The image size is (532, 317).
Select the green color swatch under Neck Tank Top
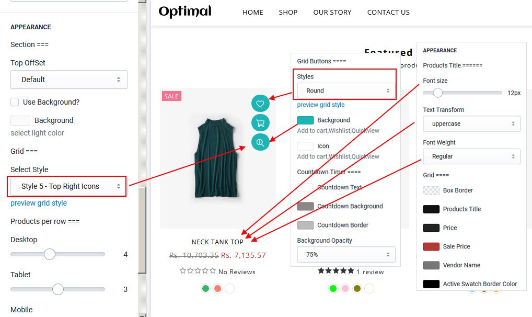(x=205, y=288)
